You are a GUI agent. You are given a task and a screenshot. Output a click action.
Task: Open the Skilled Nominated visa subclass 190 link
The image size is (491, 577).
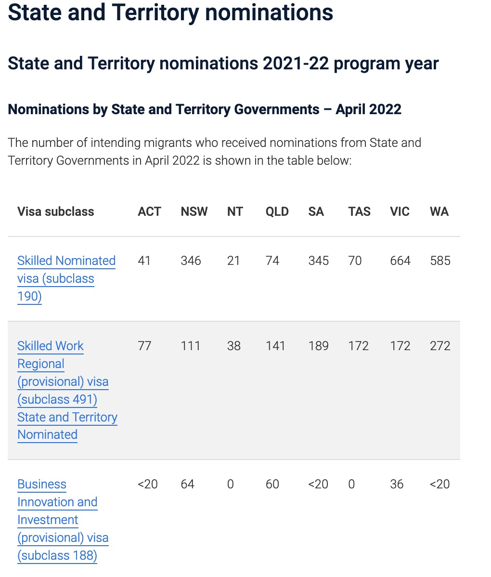66,261
